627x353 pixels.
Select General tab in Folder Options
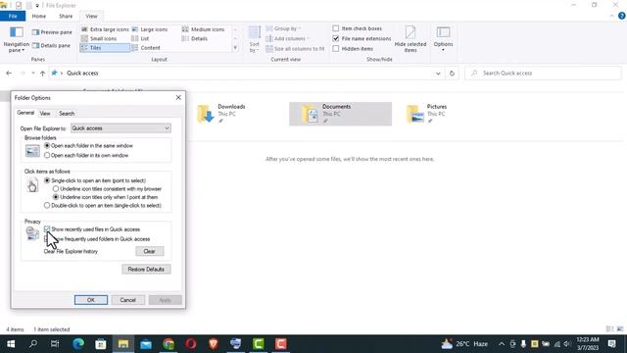(25, 113)
